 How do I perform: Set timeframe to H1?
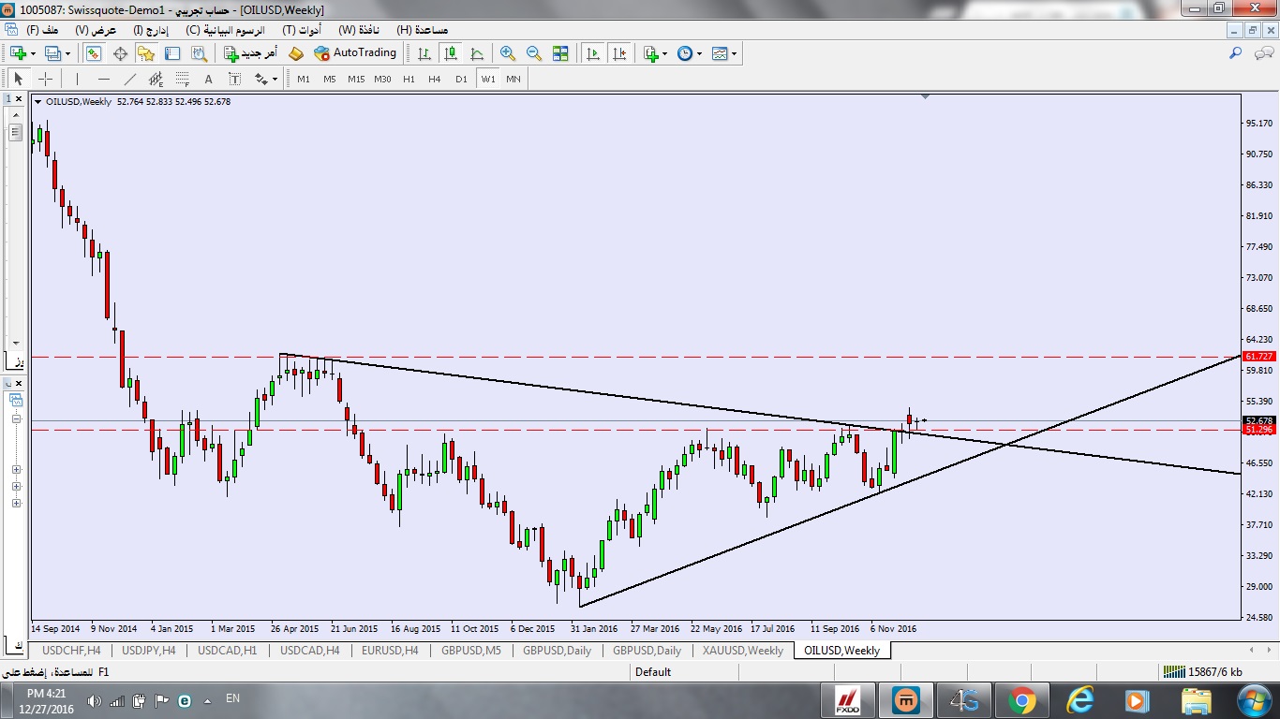(409, 79)
